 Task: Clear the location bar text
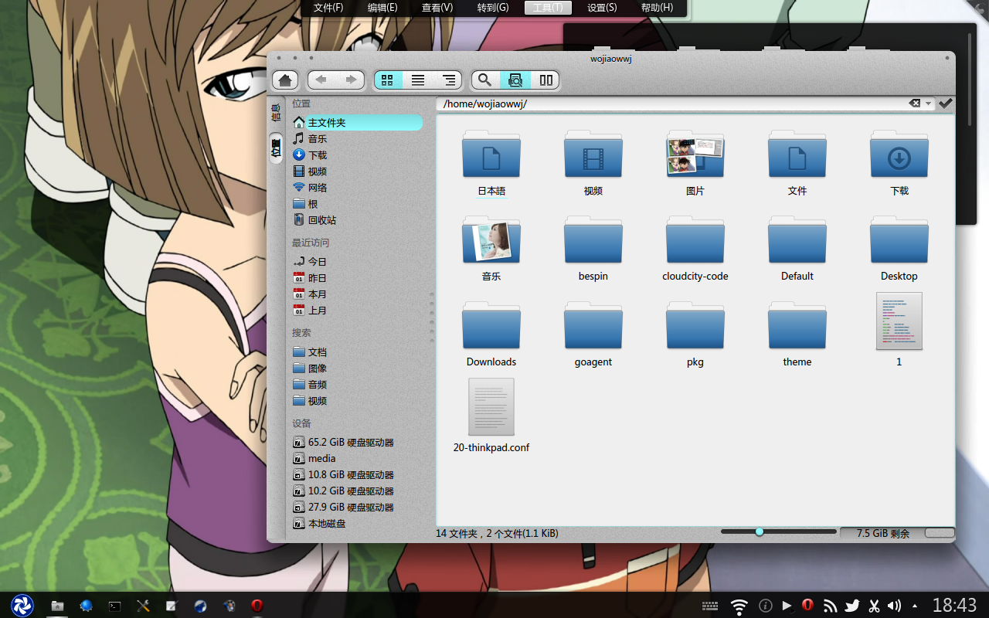[x=914, y=104]
